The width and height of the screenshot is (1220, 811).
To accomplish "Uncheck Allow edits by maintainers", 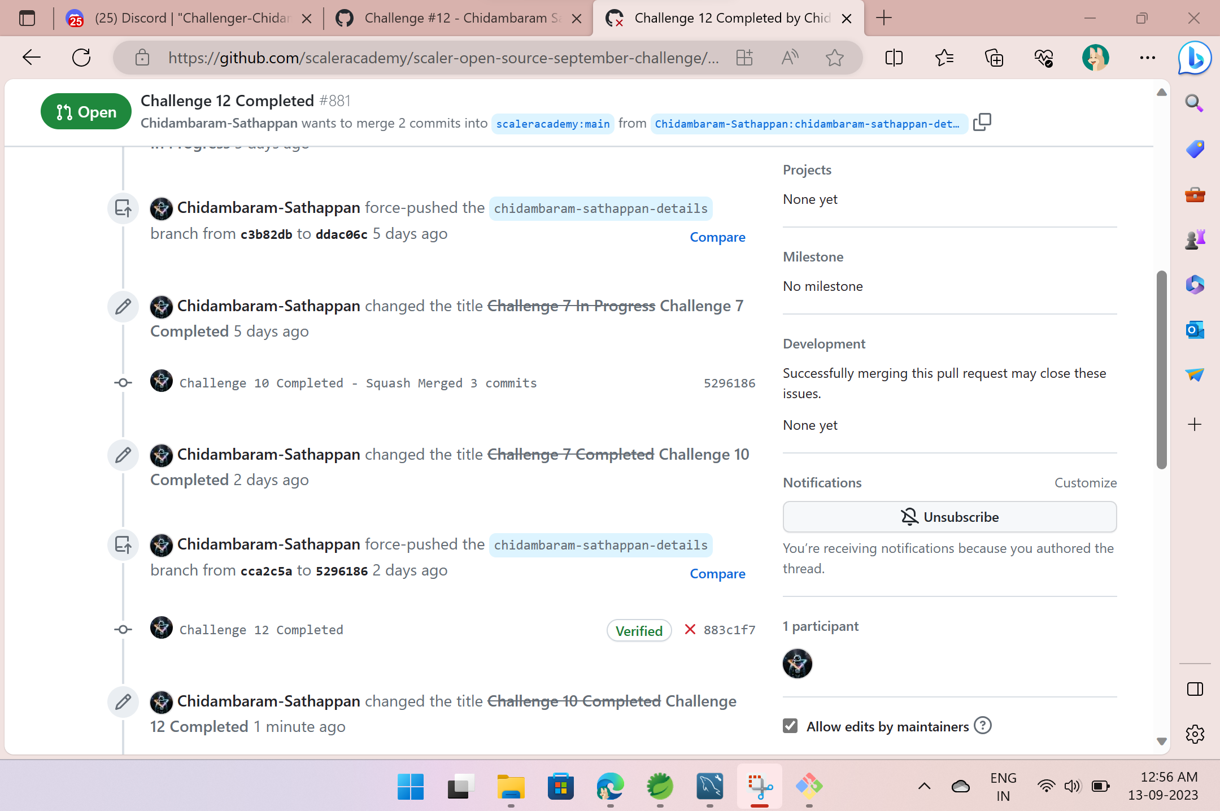I will click(790, 726).
